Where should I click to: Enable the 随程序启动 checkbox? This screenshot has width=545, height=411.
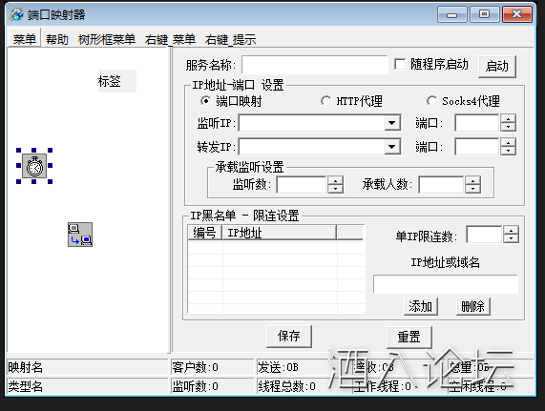400,64
